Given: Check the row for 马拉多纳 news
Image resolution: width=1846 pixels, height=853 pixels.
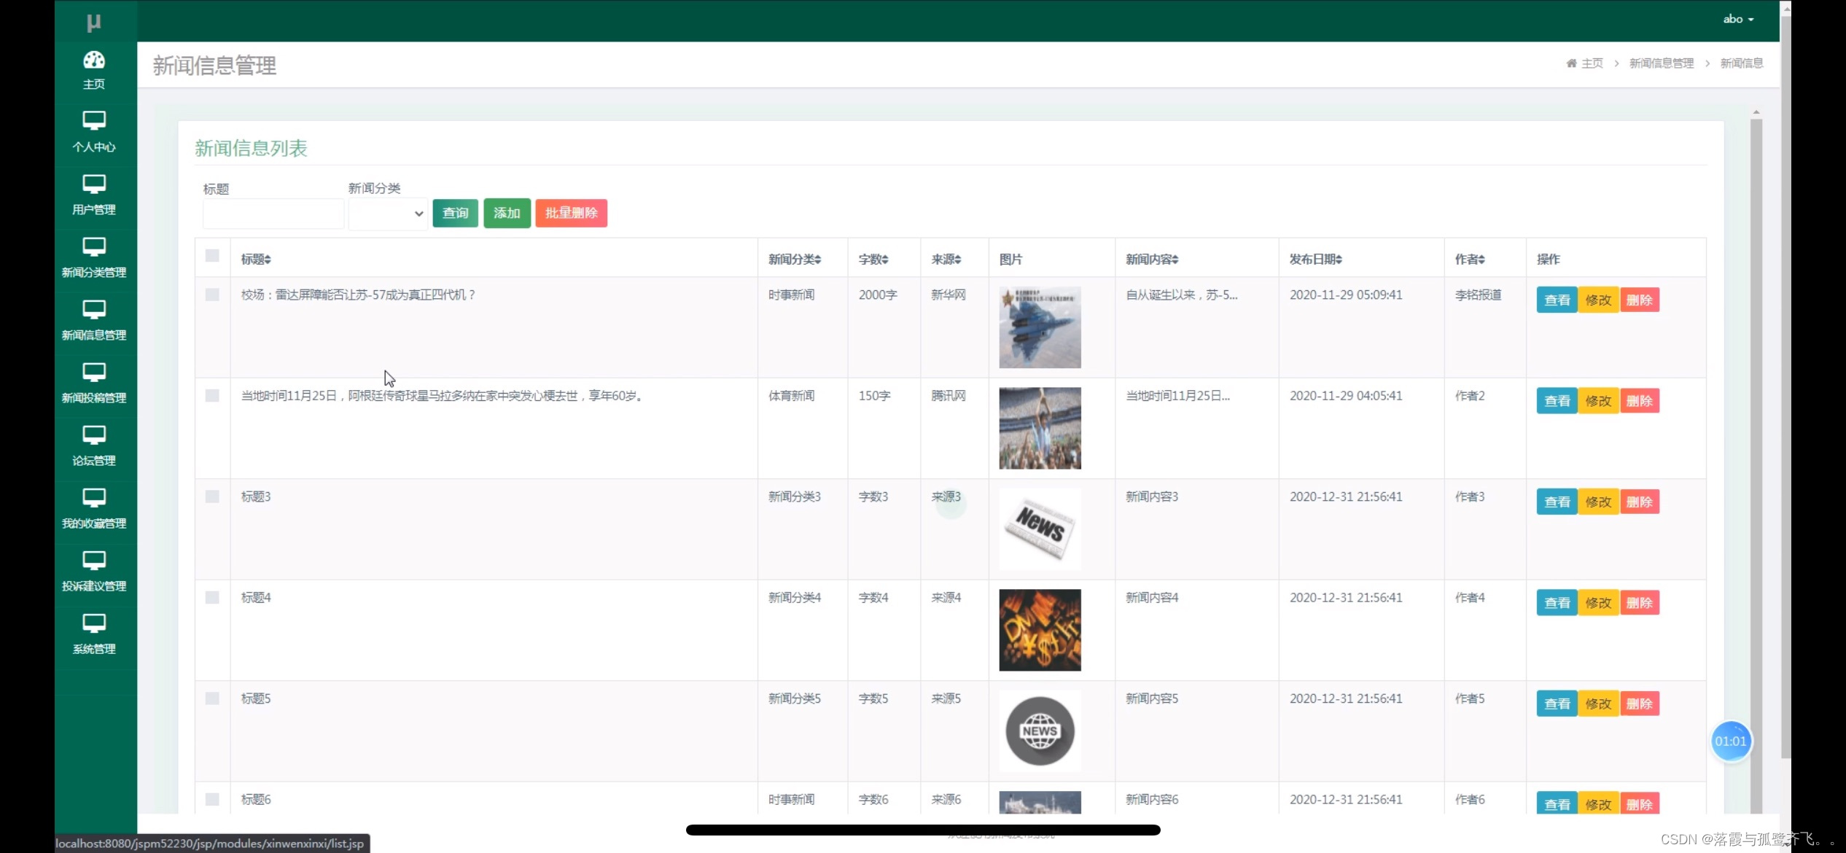Looking at the screenshot, I should tap(212, 395).
